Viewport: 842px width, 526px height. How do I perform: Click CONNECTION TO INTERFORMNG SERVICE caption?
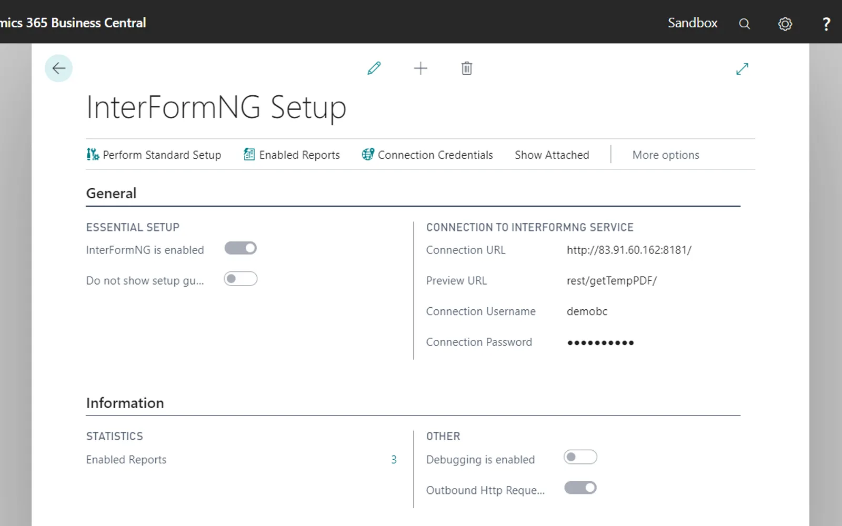click(530, 227)
